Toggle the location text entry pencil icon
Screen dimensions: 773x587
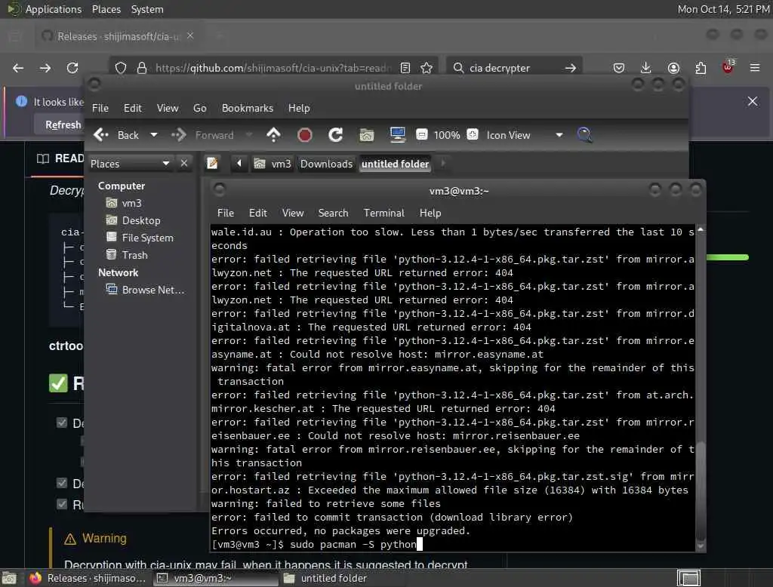[x=212, y=163]
